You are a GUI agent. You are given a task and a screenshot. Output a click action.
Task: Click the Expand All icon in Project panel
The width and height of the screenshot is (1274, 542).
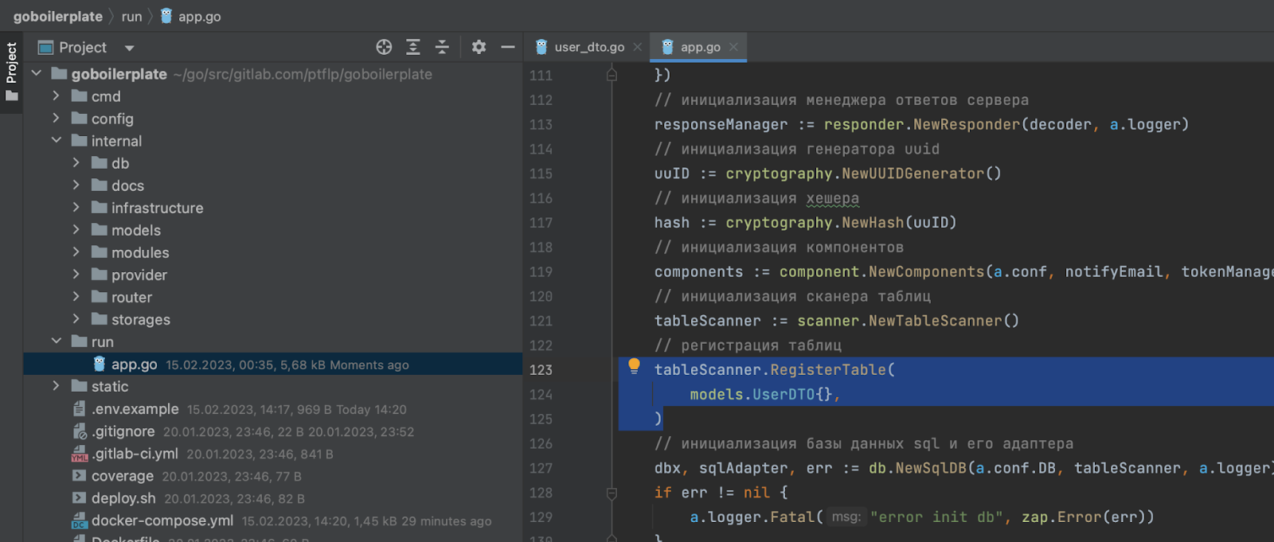point(412,47)
